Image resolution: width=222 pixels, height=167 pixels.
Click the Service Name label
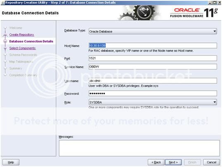(74, 67)
